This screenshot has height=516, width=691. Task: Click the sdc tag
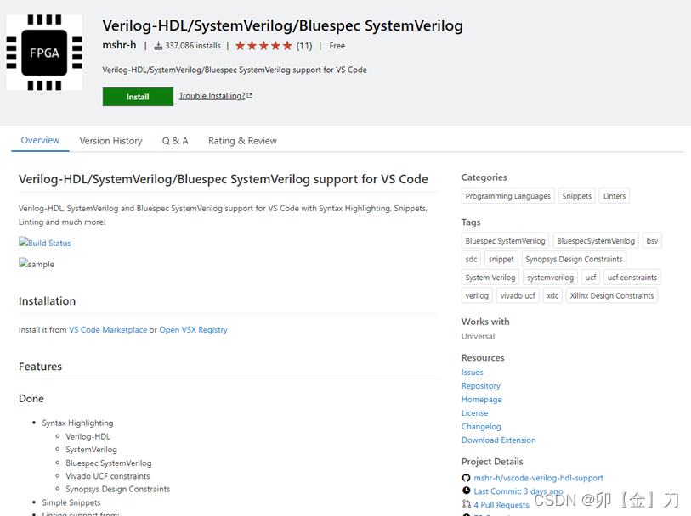click(x=471, y=259)
